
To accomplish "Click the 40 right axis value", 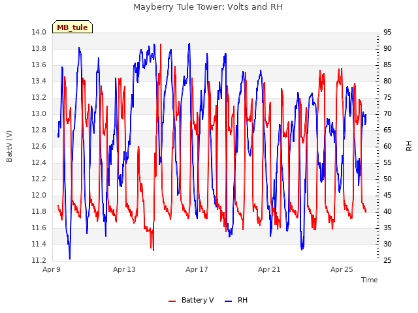I will tap(387, 211).
